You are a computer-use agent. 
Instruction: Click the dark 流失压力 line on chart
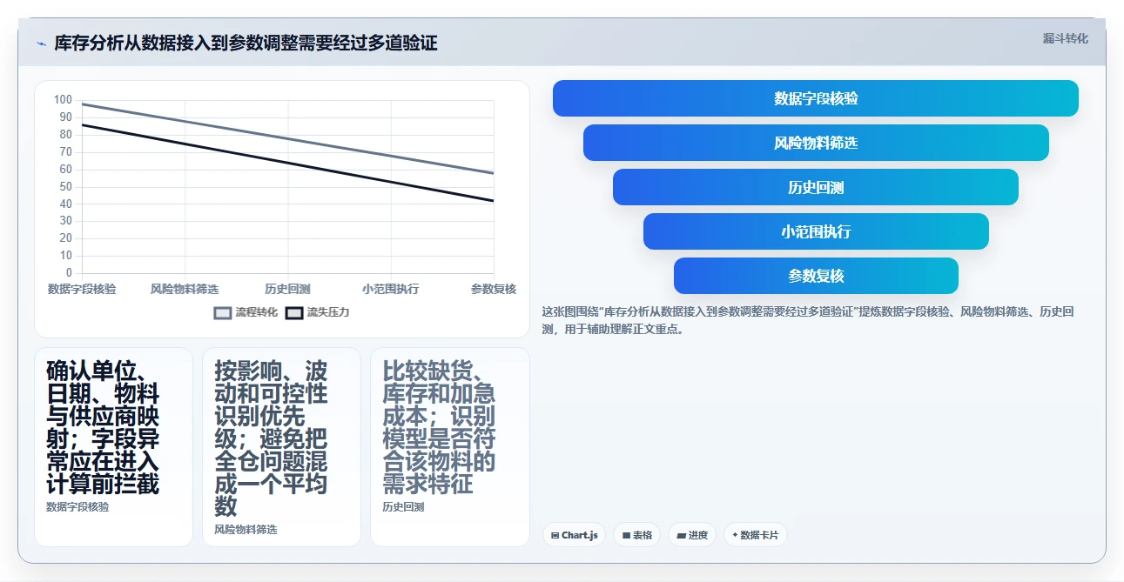coord(287,163)
